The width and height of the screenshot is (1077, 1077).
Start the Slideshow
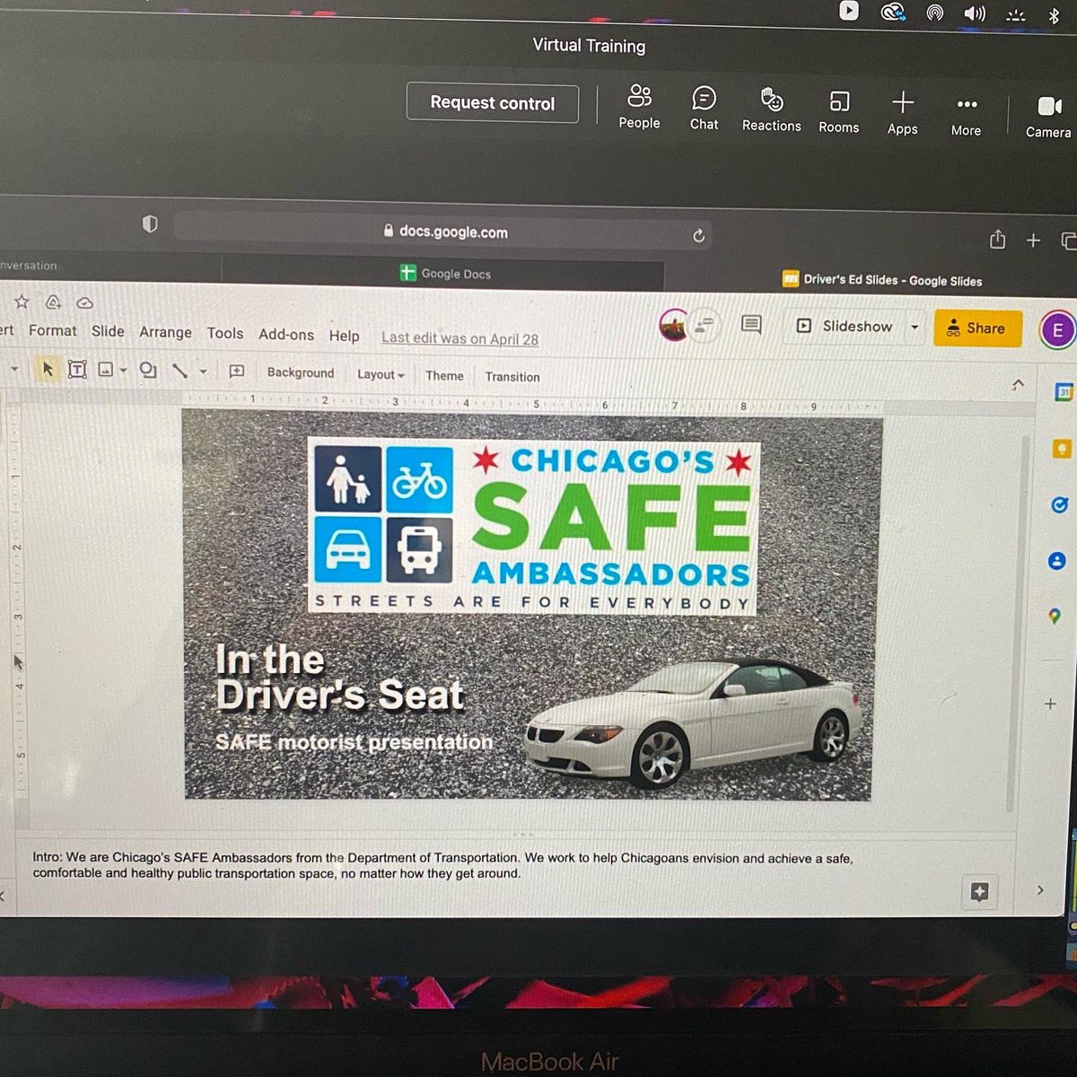(x=845, y=327)
